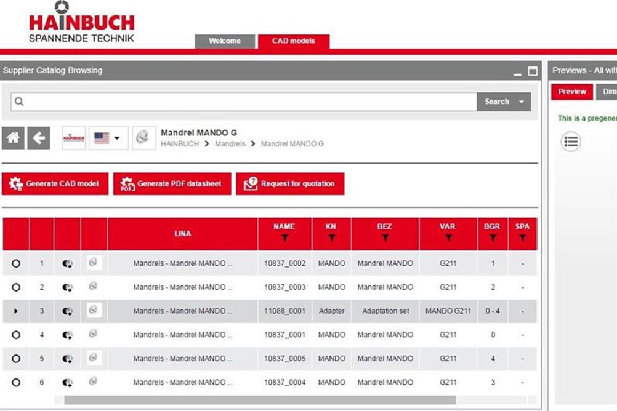Go to the catalog home icon

pyautogui.click(x=13, y=138)
